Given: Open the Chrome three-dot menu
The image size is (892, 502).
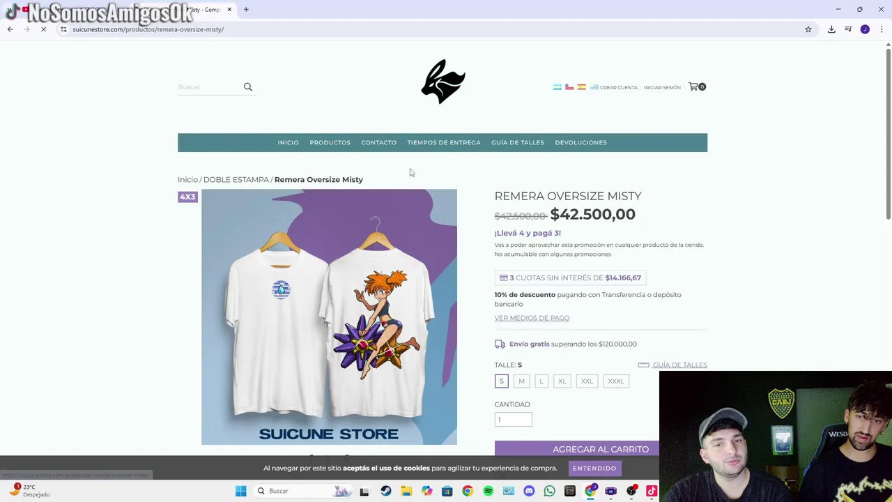Looking at the screenshot, I should 882,29.
